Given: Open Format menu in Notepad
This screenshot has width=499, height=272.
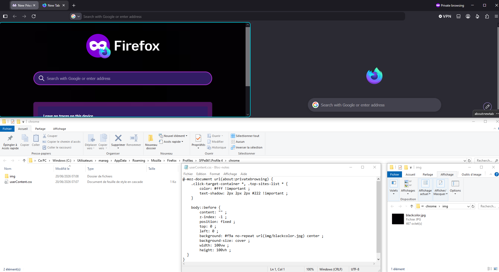Looking at the screenshot, I should click(x=215, y=174).
